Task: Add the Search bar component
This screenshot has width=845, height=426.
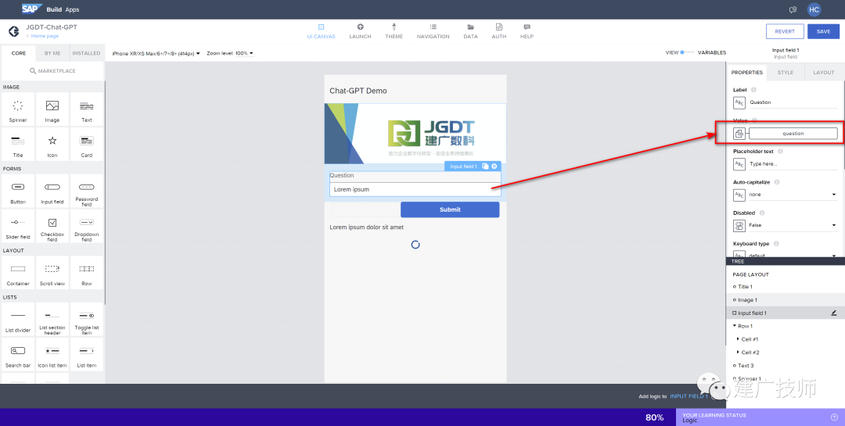Action: click(18, 354)
